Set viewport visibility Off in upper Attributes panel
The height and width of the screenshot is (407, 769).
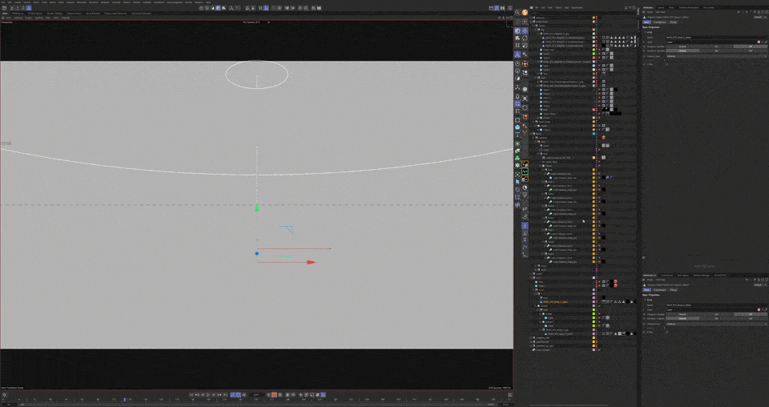[x=751, y=46]
